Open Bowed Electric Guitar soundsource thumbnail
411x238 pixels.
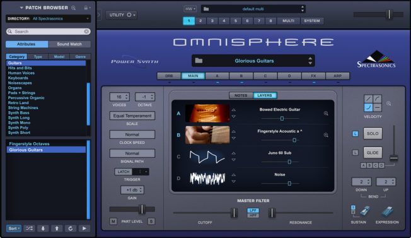click(207, 113)
